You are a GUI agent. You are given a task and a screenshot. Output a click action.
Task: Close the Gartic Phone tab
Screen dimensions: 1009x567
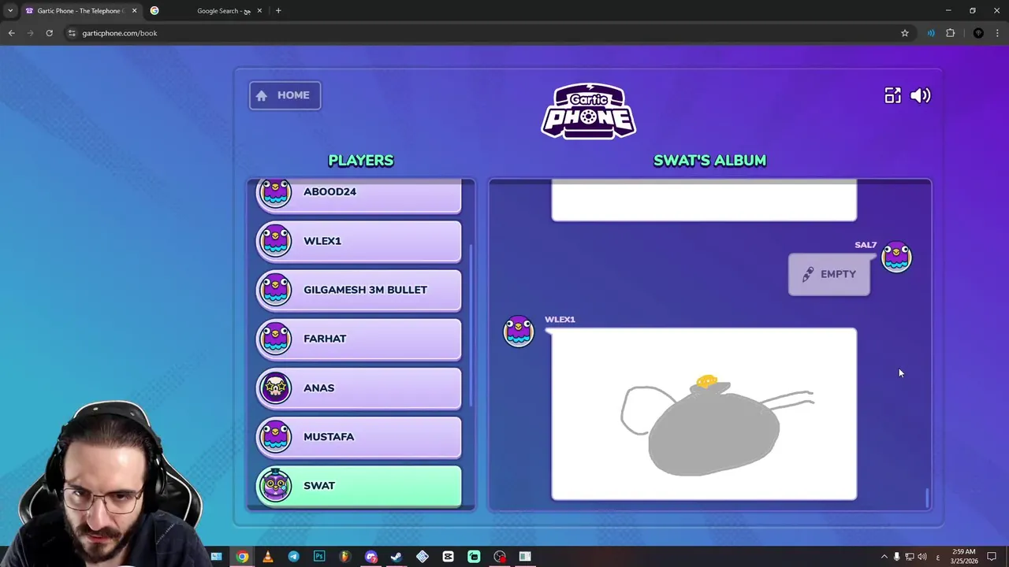pyautogui.click(x=134, y=11)
